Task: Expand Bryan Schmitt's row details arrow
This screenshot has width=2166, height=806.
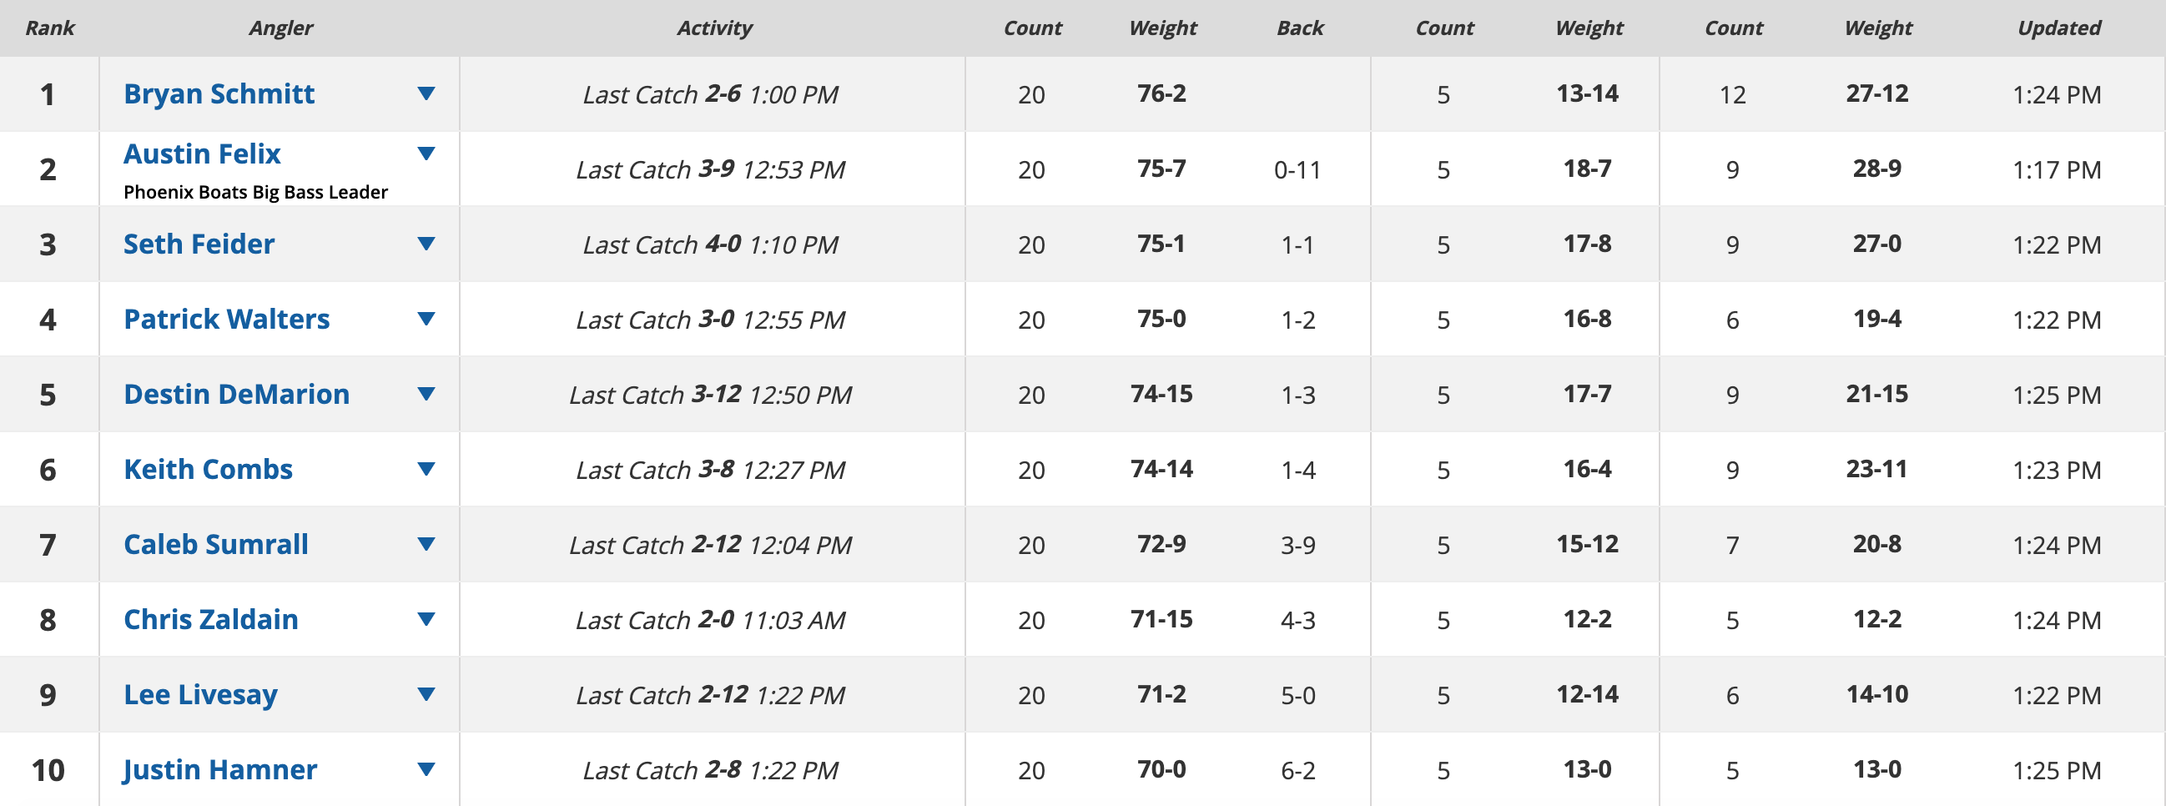Action: pyautogui.click(x=426, y=93)
